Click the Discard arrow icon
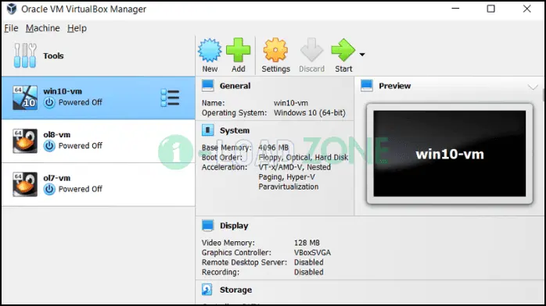This screenshot has width=546, height=306. click(311, 51)
